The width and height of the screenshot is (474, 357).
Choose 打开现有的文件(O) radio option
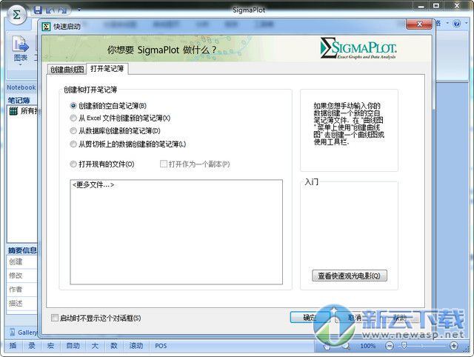(x=102, y=164)
